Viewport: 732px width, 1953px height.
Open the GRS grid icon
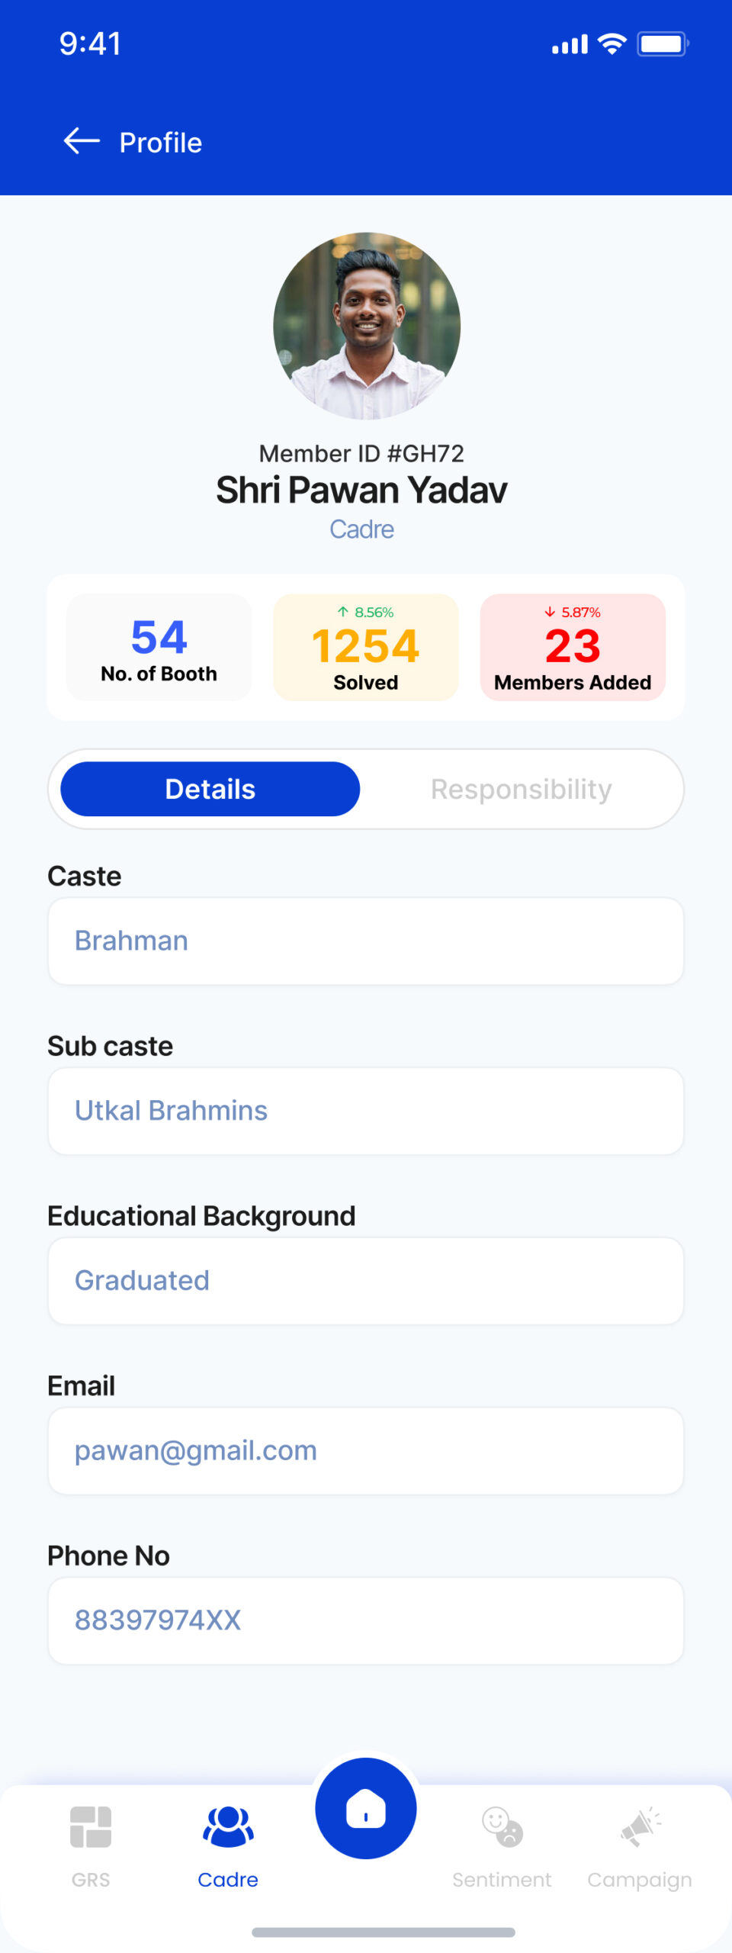click(91, 1827)
